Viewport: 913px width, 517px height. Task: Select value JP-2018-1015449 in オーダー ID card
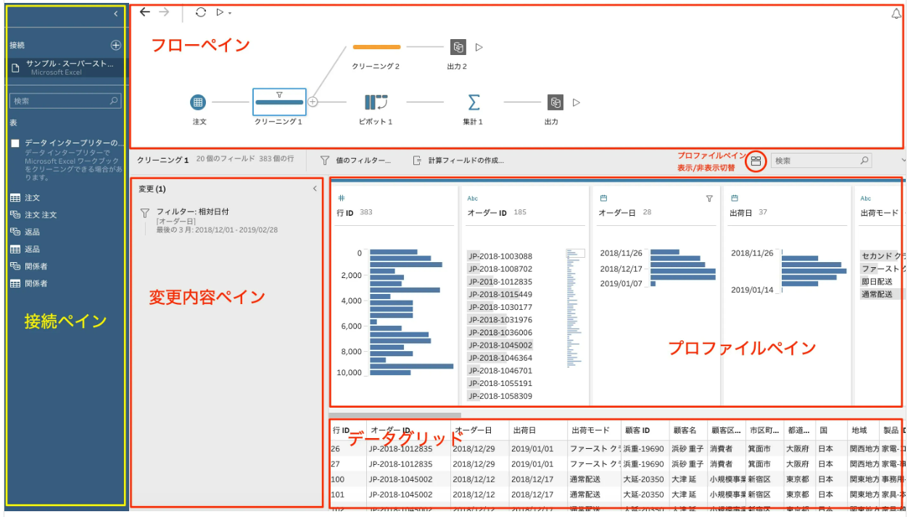500,295
